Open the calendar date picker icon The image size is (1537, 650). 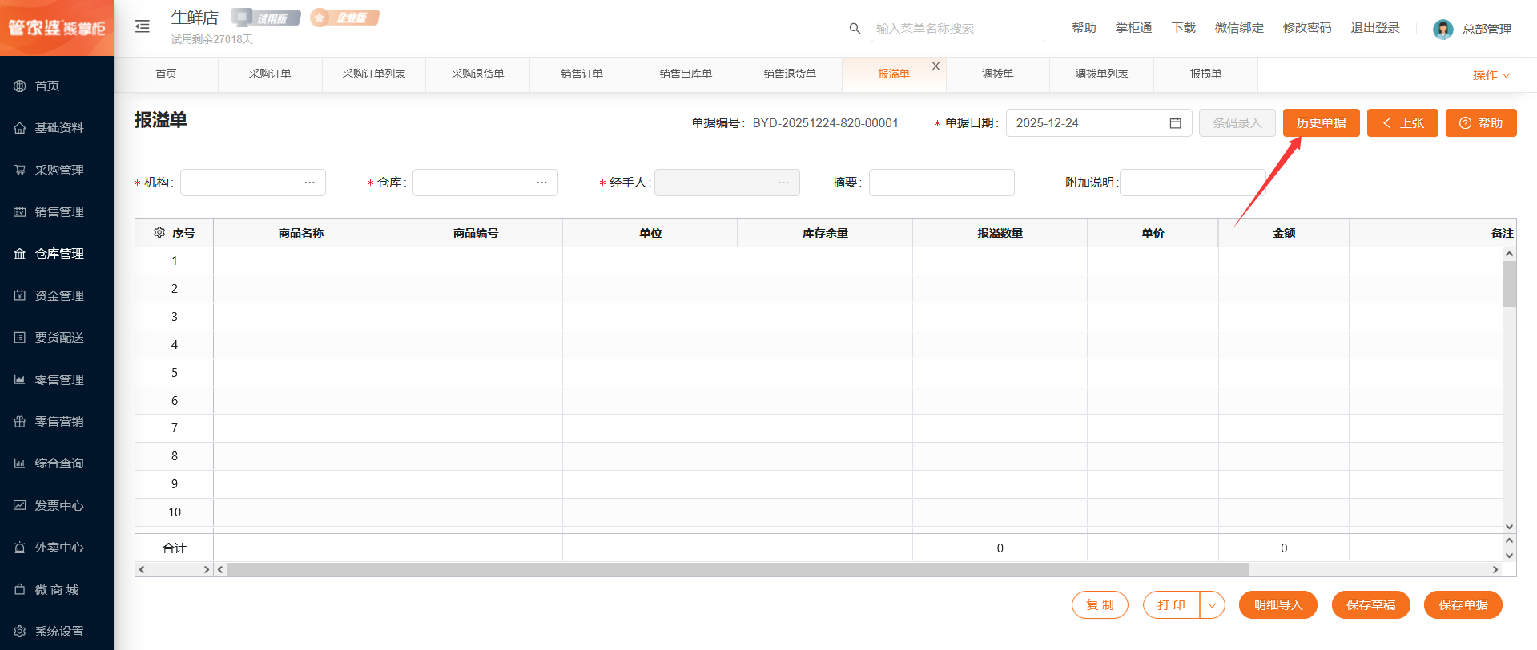1175,123
